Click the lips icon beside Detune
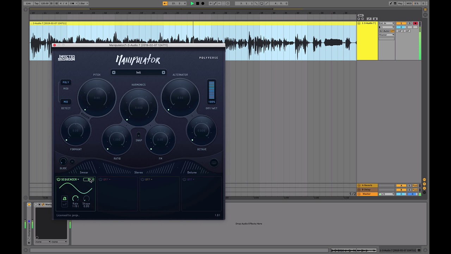This screenshot has width=451, height=254. [214, 163]
